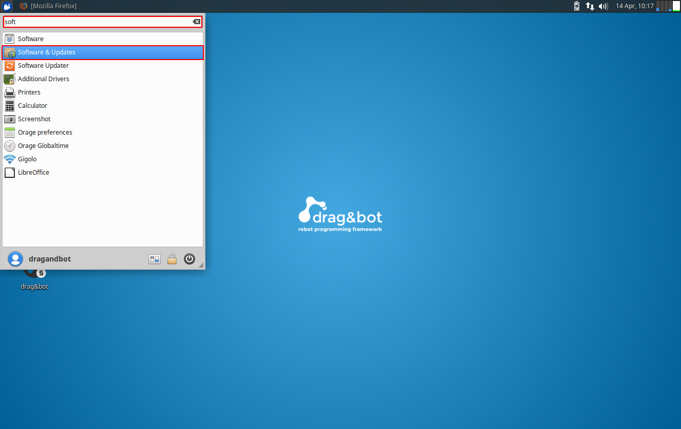This screenshot has width=681, height=429.
Task: Click the orange Software Updater icon
Action: (x=10, y=65)
